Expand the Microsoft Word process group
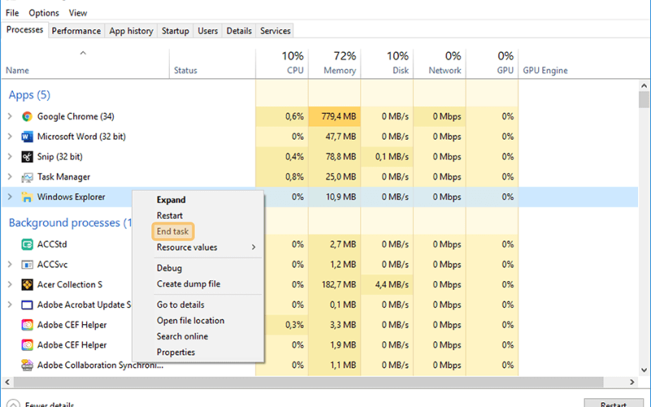The width and height of the screenshot is (651, 407). coord(10,136)
